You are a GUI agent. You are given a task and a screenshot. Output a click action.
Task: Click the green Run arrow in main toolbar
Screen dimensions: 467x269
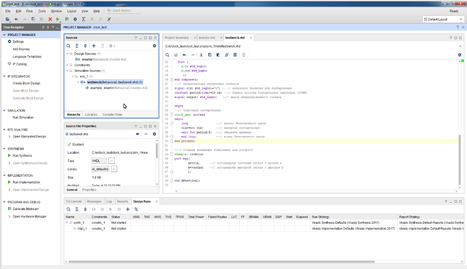58,19
